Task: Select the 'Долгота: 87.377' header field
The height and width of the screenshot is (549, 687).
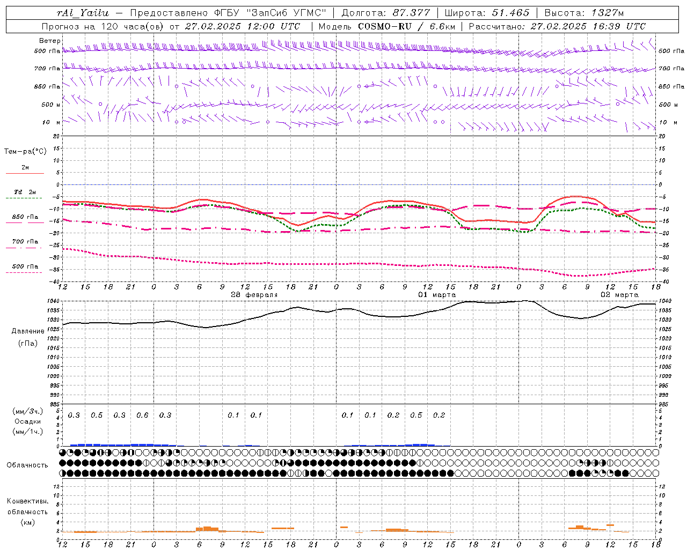Action: pos(386,13)
